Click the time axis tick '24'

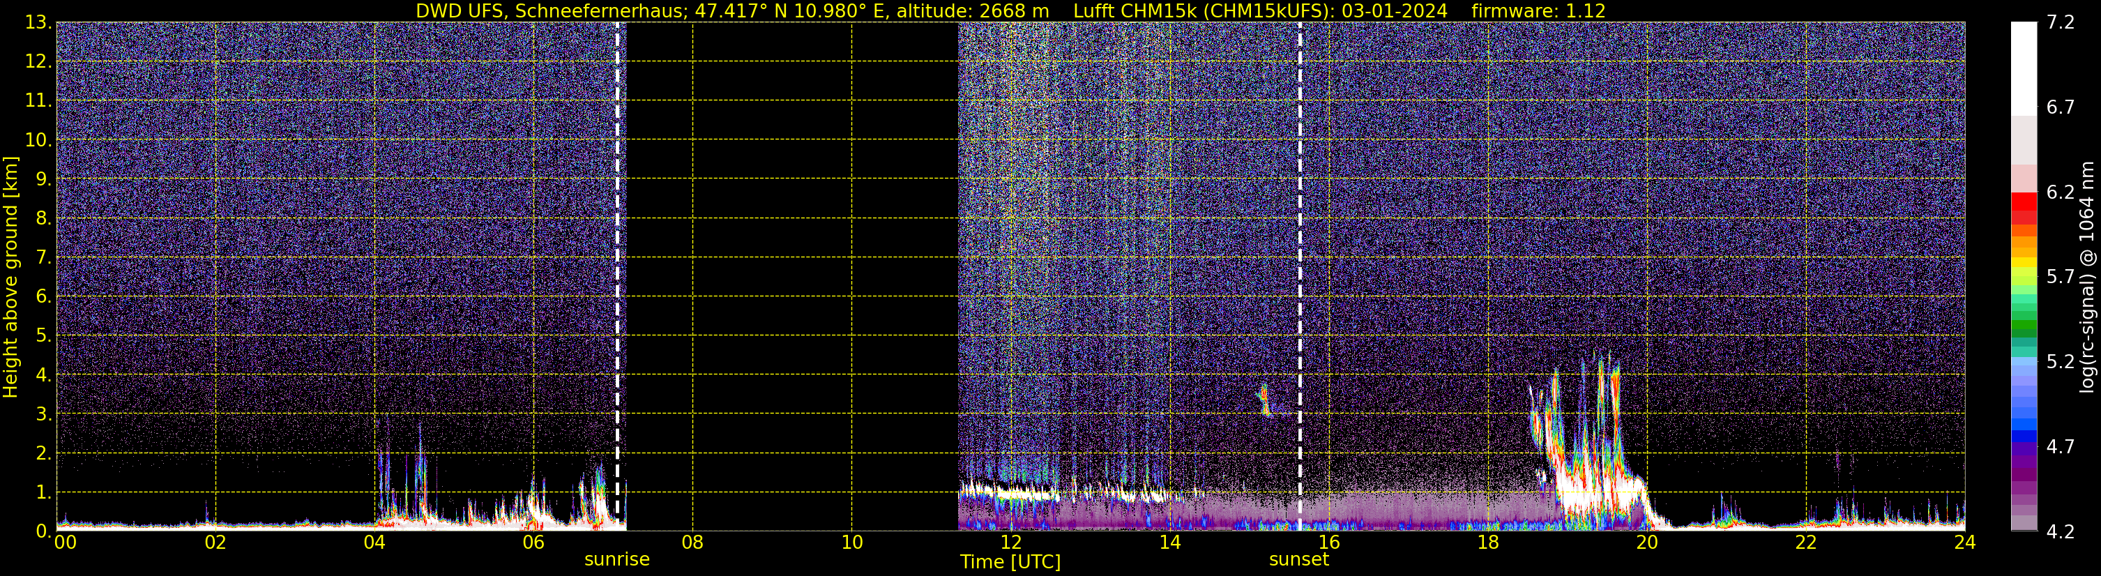(x=1965, y=543)
